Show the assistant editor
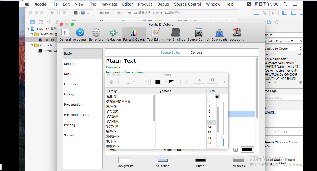The image size is (317, 171). click(265, 13)
